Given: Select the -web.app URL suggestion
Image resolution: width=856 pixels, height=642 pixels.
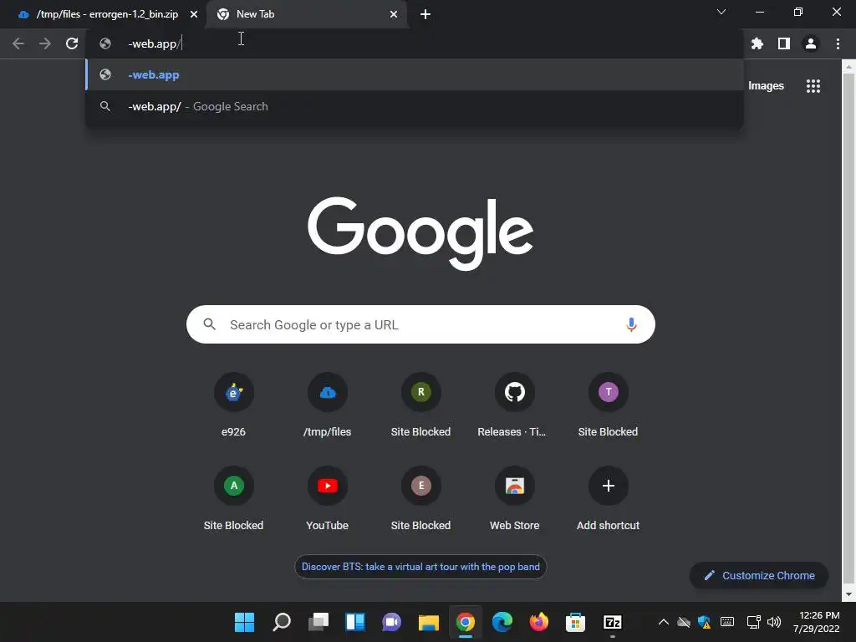Looking at the screenshot, I should point(415,74).
